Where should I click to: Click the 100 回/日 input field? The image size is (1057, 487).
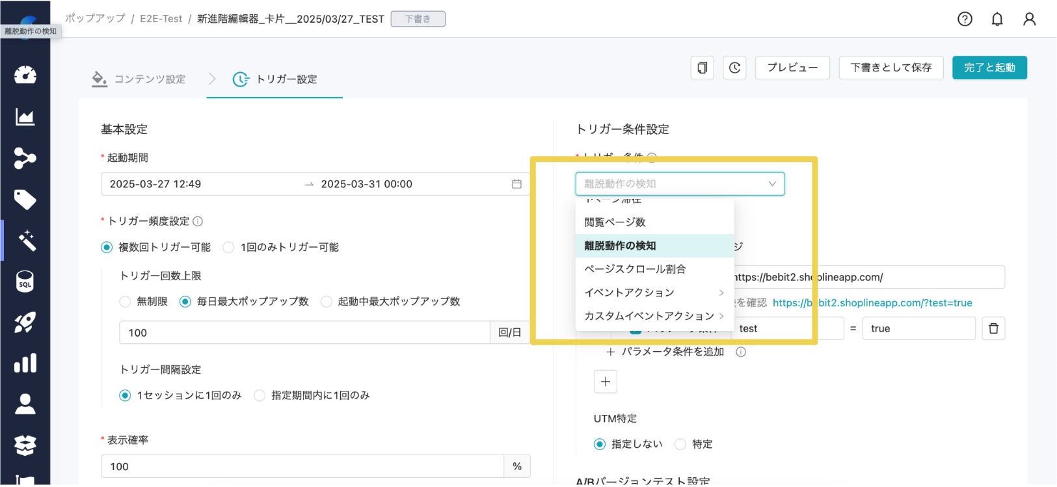pos(304,332)
